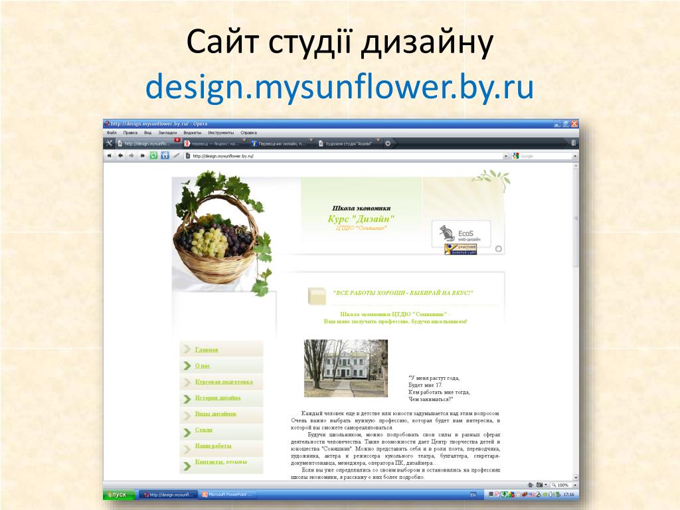680x510 pixels.
Task: Open the Главная link
Action: point(207,349)
